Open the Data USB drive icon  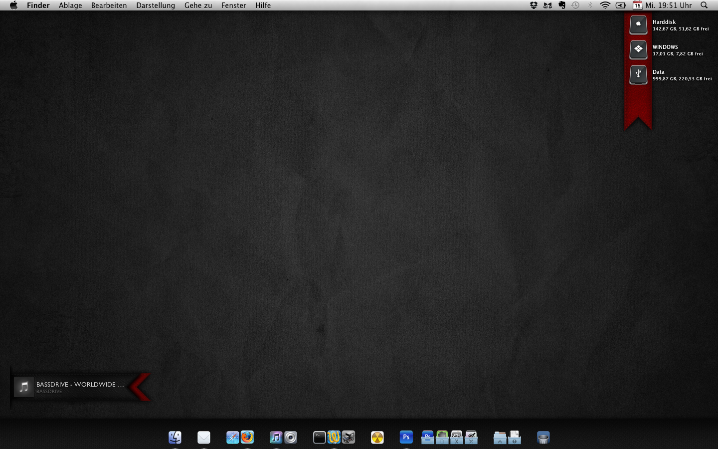coord(638,74)
